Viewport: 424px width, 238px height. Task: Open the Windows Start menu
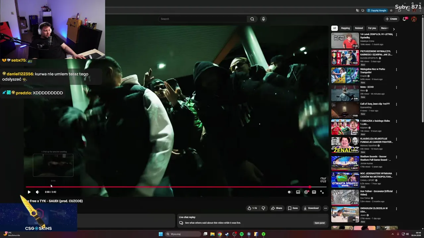161,234
